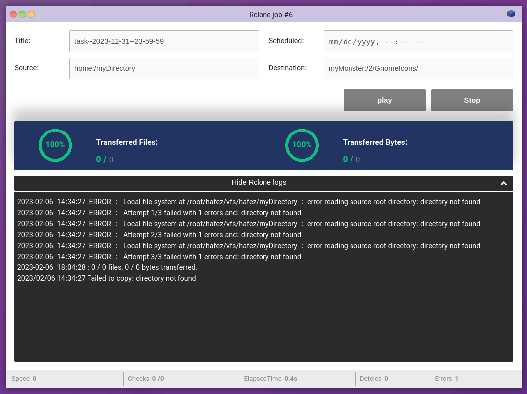Click the green window control button

(22, 14)
